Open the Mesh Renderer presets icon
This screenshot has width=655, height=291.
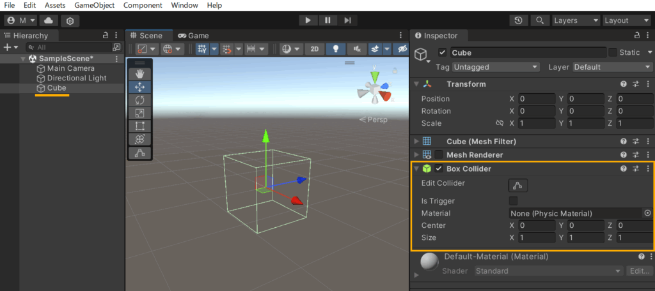pyautogui.click(x=636, y=155)
